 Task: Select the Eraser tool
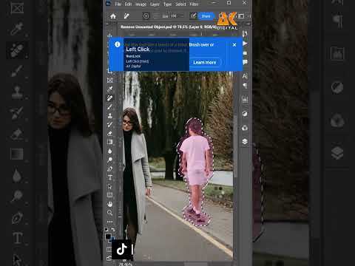(110, 134)
